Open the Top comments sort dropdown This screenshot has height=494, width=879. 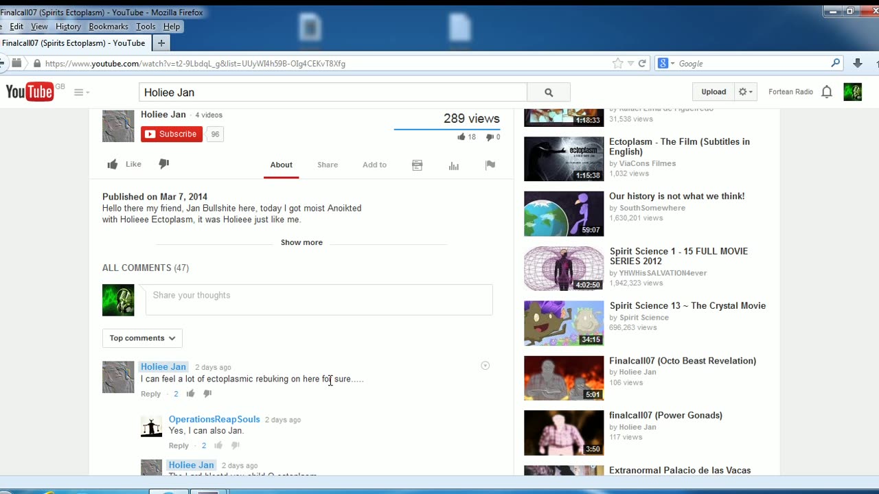click(x=142, y=338)
